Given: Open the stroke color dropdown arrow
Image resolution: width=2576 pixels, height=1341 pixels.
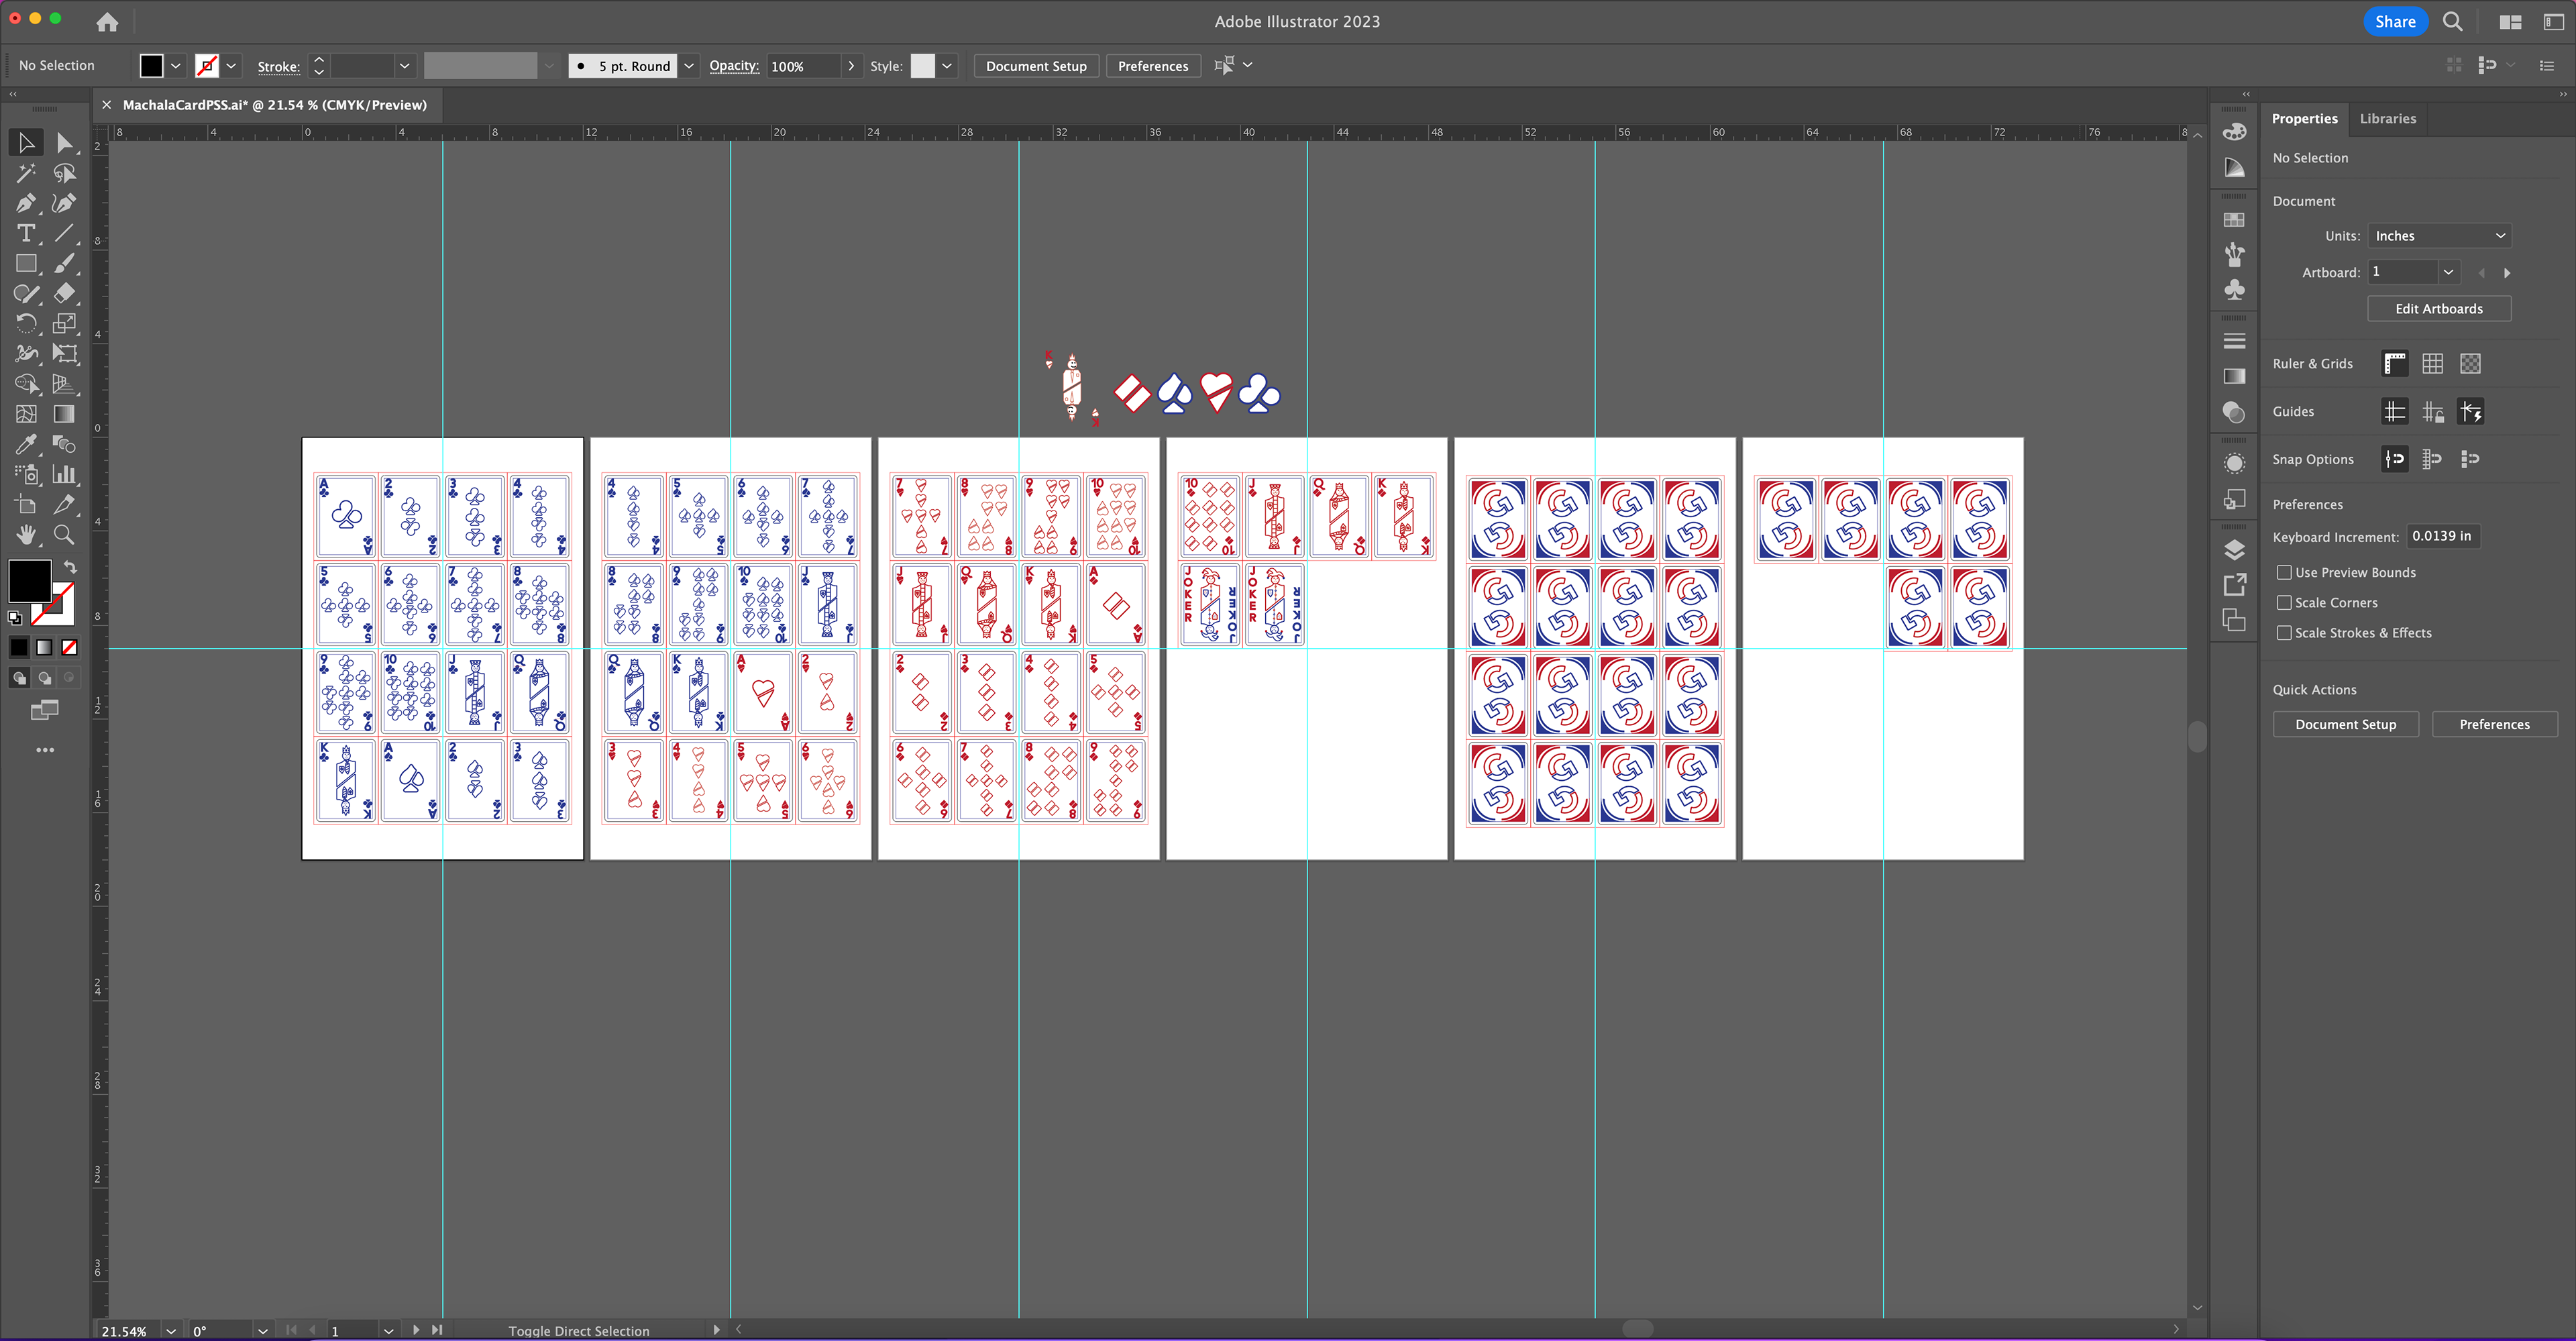Looking at the screenshot, I should (x=231, y=66).
